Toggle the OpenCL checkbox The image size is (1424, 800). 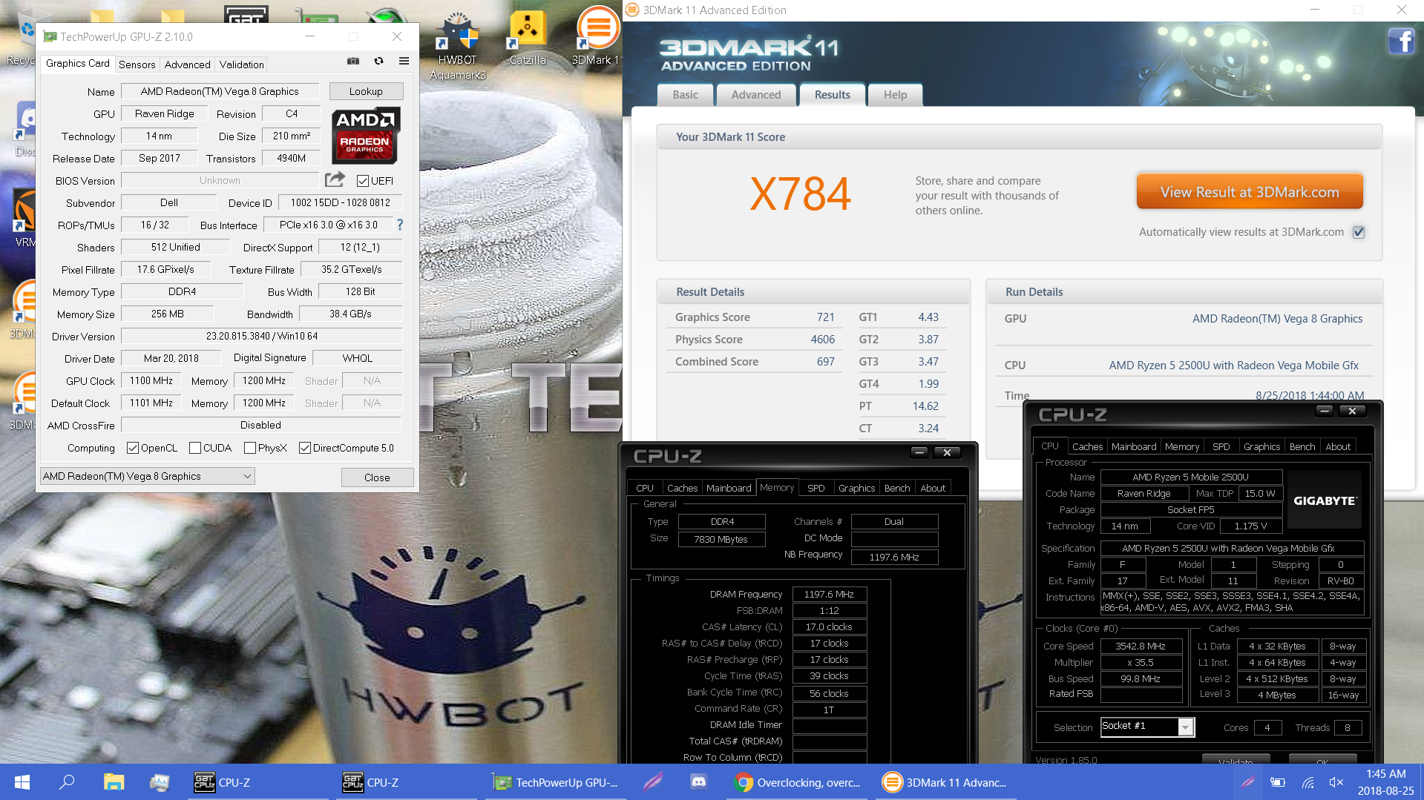click(x=133, y=448)
